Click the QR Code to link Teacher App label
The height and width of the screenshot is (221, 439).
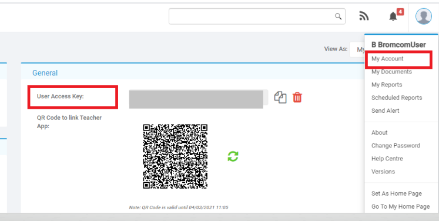click(x=69, y=122)
